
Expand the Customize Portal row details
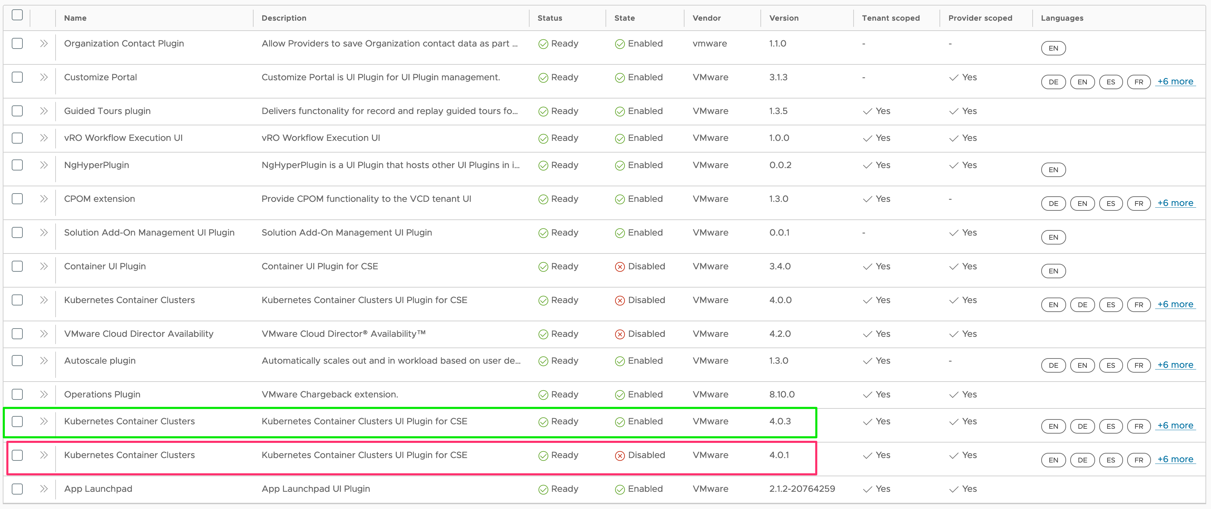44,77
